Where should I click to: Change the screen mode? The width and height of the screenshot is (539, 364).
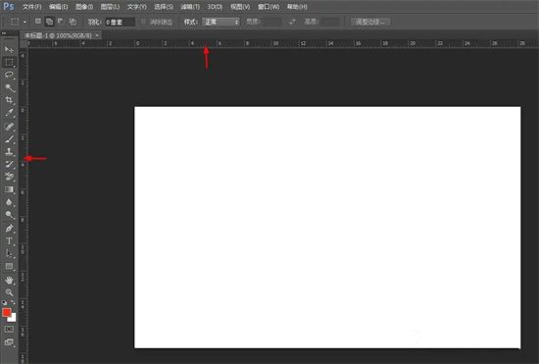coord(9,342)
